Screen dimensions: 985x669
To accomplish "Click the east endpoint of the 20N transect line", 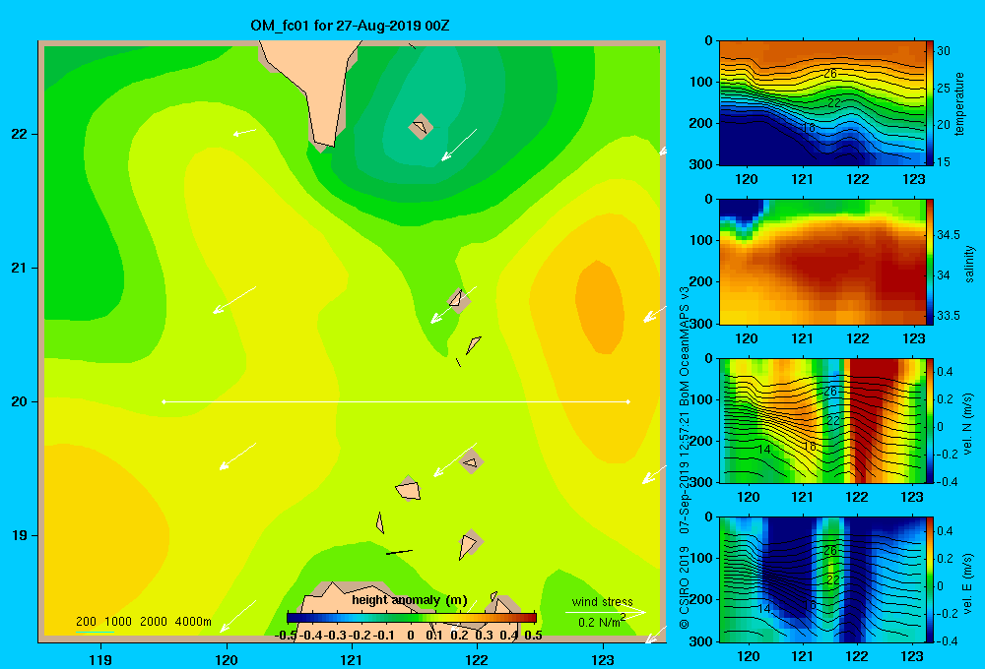I will click(x=628, y=401).
